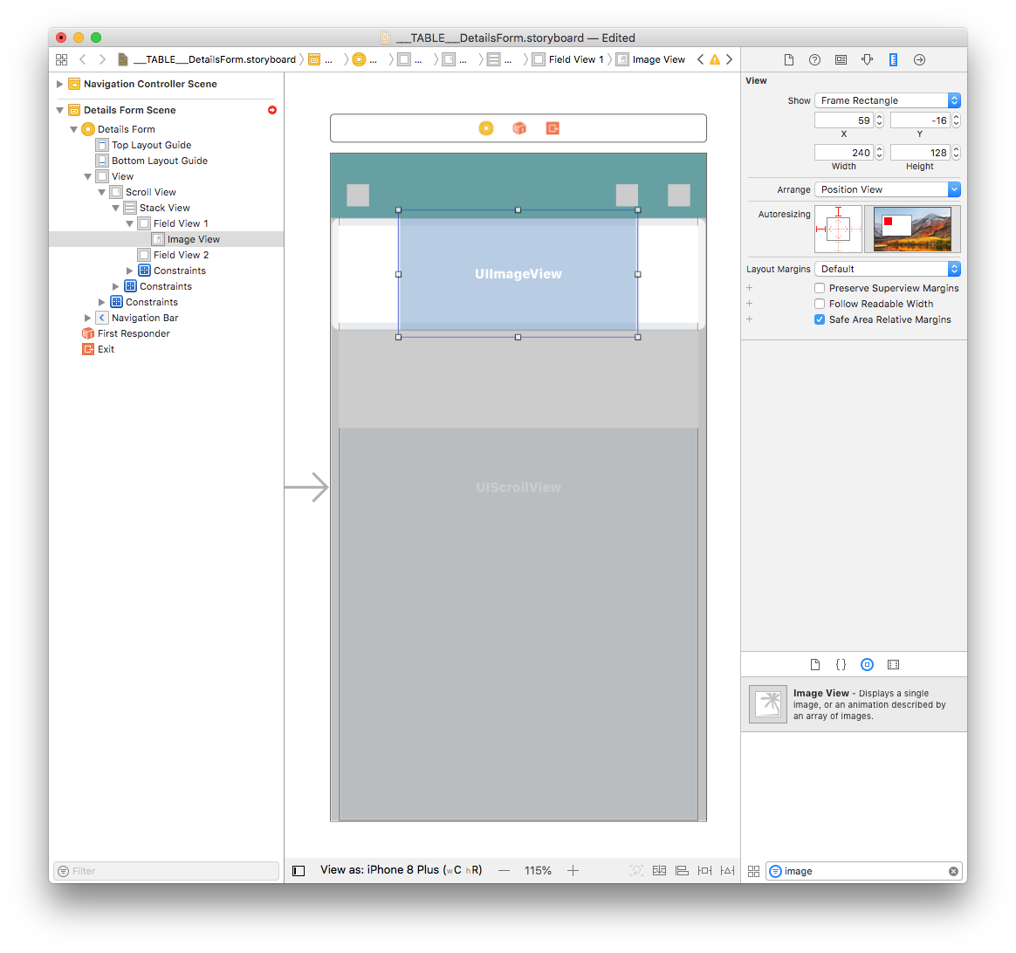Open the Show Frame Rectangle dropdown
The image size is (1016, 953).
tap(888, 100)
